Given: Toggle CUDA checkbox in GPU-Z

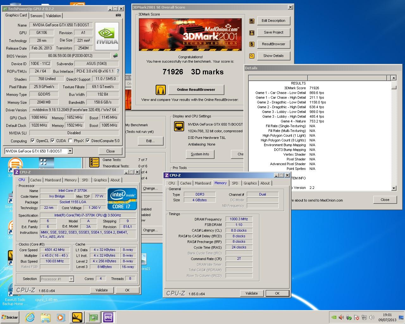Looking at the screenshot, I should click(x=53, y=141).
